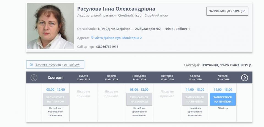Click disabled booking button under Понеділок

click(x=139, y=99)
